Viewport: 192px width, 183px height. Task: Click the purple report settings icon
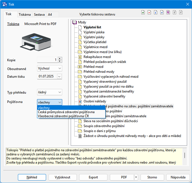168,12
